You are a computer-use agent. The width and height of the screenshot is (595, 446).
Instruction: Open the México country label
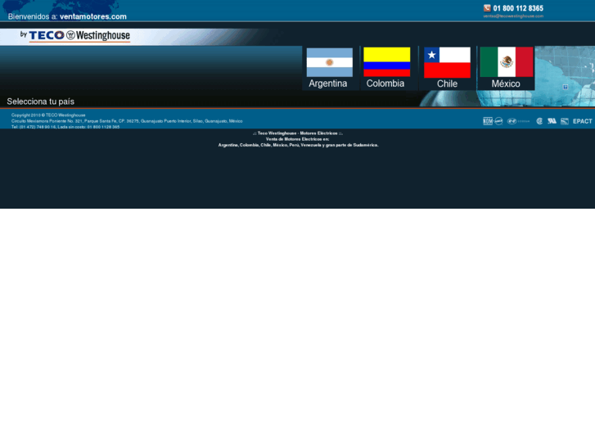506,84
